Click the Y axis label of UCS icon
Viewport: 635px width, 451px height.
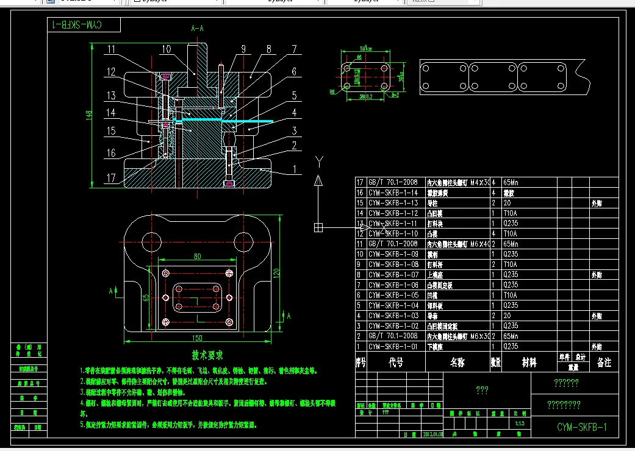click(319, 162)
